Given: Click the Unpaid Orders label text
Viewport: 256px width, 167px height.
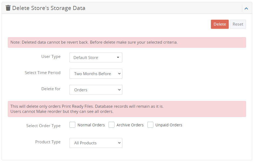Looking at the screenshot, I should (x=169, y=125).
